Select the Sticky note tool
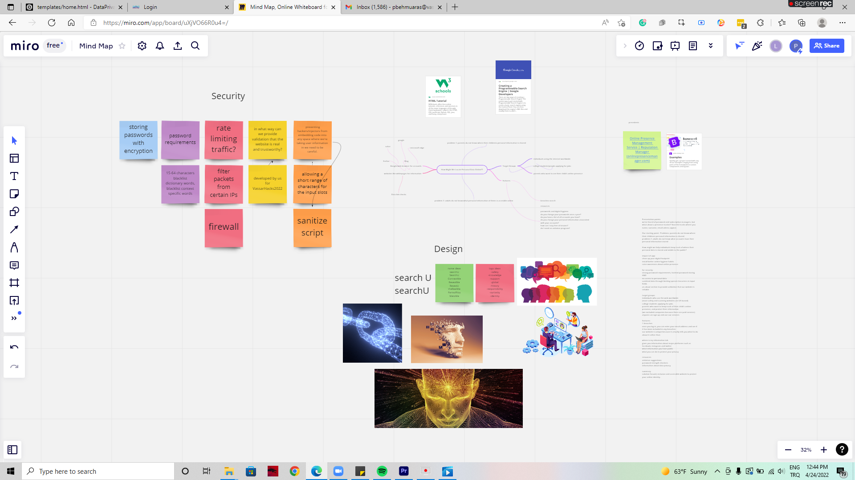 pos(14,194)
